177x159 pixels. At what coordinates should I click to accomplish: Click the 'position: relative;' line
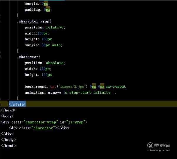pyautogui.click(x=45, y=27)
